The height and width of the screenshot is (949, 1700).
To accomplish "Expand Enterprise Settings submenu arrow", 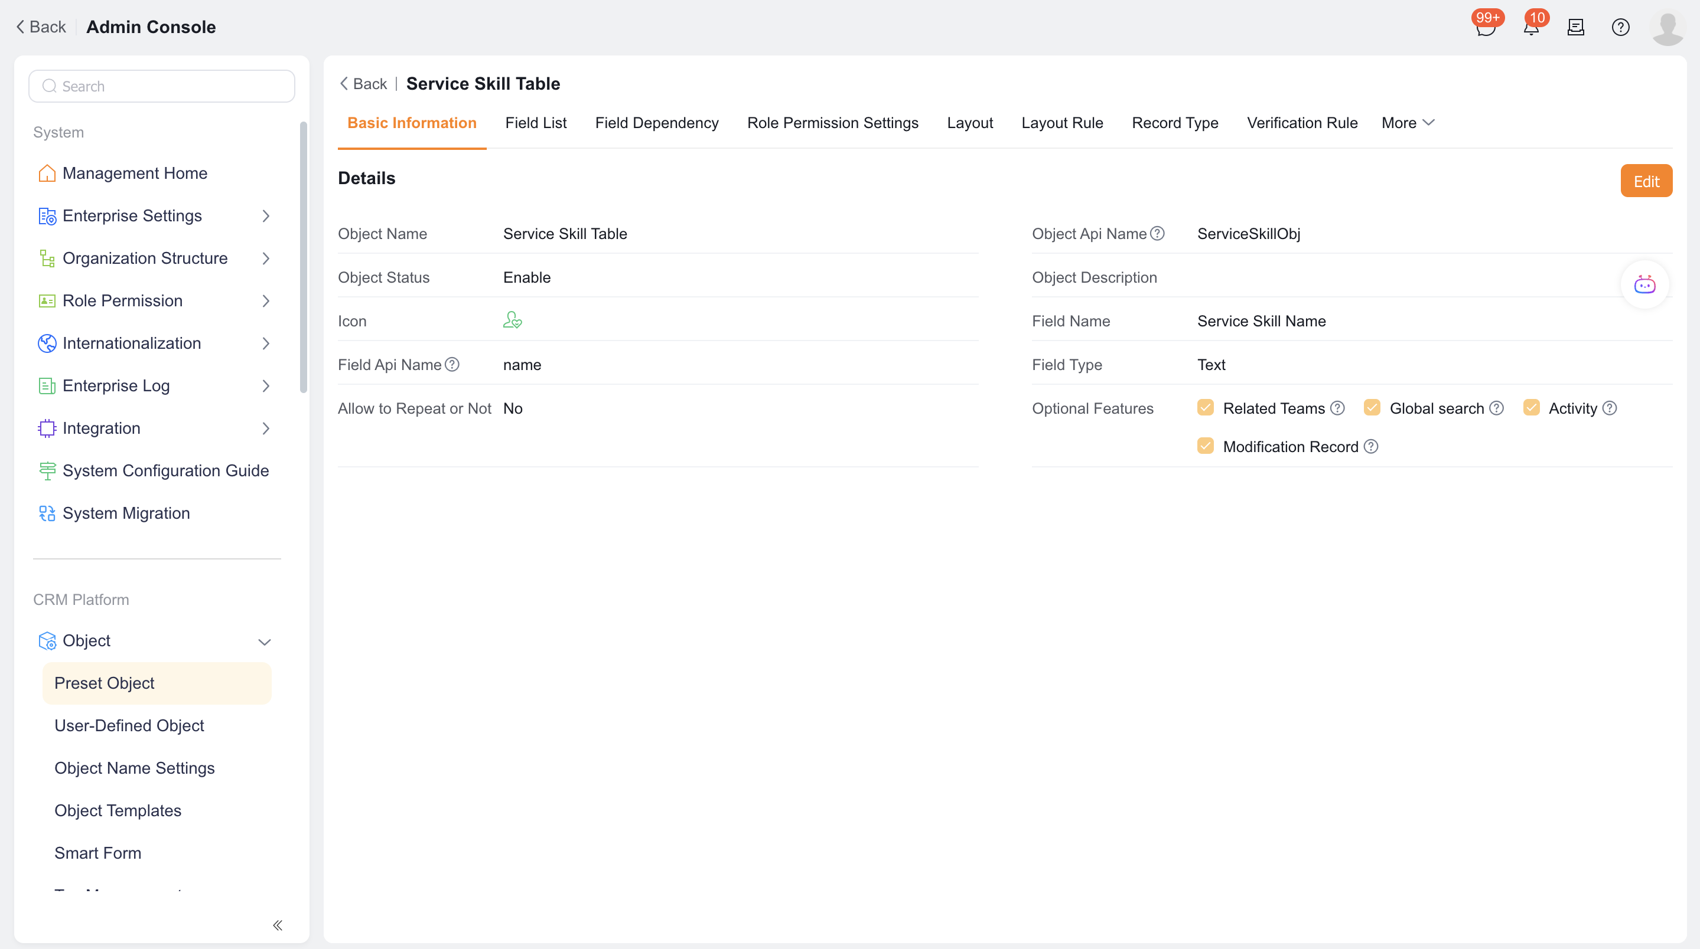I will (265, 217).
